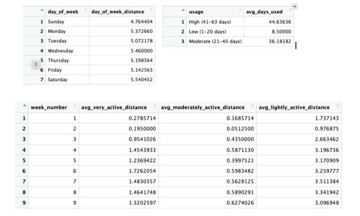Click blue sort triangle in day_of_week table
The width and height of the screenshot is (360, 216).
pos(42,10)
